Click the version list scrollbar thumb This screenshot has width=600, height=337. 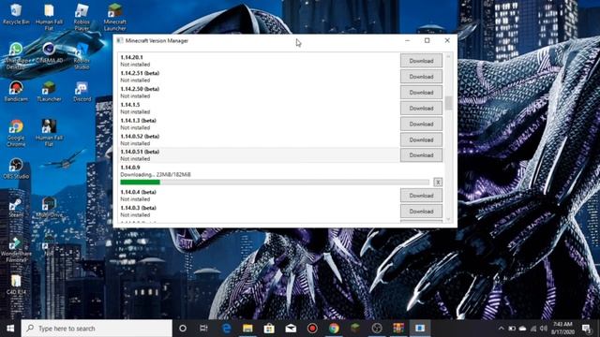click(x=448, y=103)
